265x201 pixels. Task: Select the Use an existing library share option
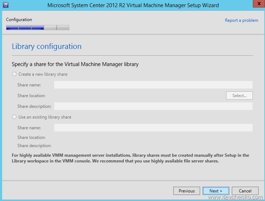point(15,117)
